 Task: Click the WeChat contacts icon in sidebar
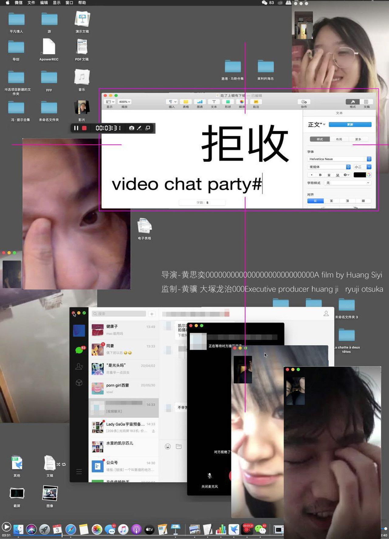click(79, 367)
